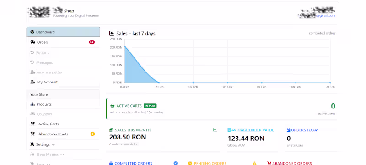The width and height of the screenshot is (366, 165).
Task: Click the 09 Feb data point on chart
Action: coord(330,82)
